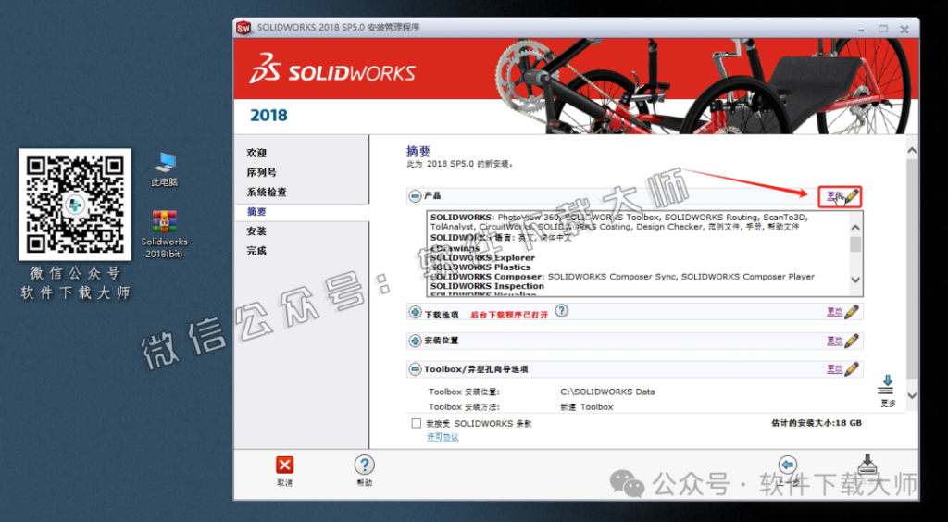The width and height of the screenshot is (948, 522).
Task: Close the installation manager window
Action: [x=904, y=29]
